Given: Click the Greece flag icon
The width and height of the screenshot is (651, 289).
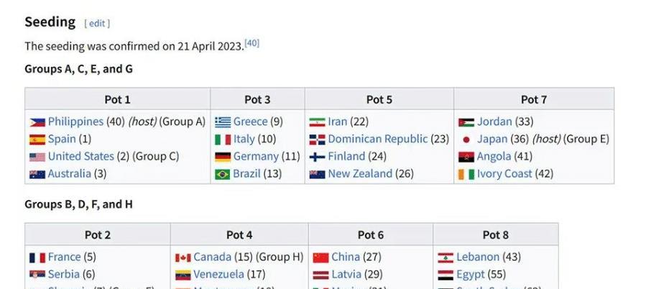Looking at the screenshot, I should [x=223, y=122].
